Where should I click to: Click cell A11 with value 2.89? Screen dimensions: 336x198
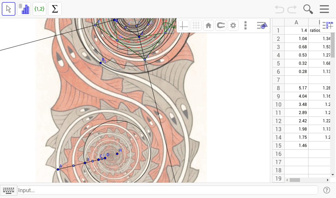coord(296,113)
